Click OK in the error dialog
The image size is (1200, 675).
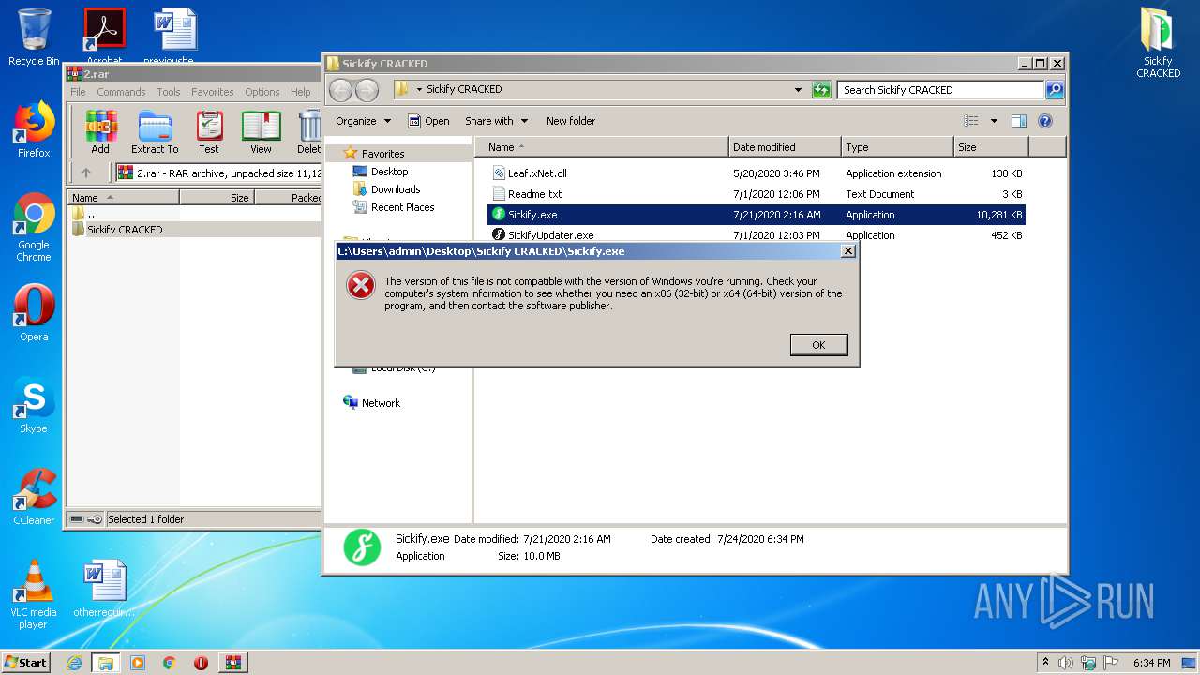(x=818, y=345)
